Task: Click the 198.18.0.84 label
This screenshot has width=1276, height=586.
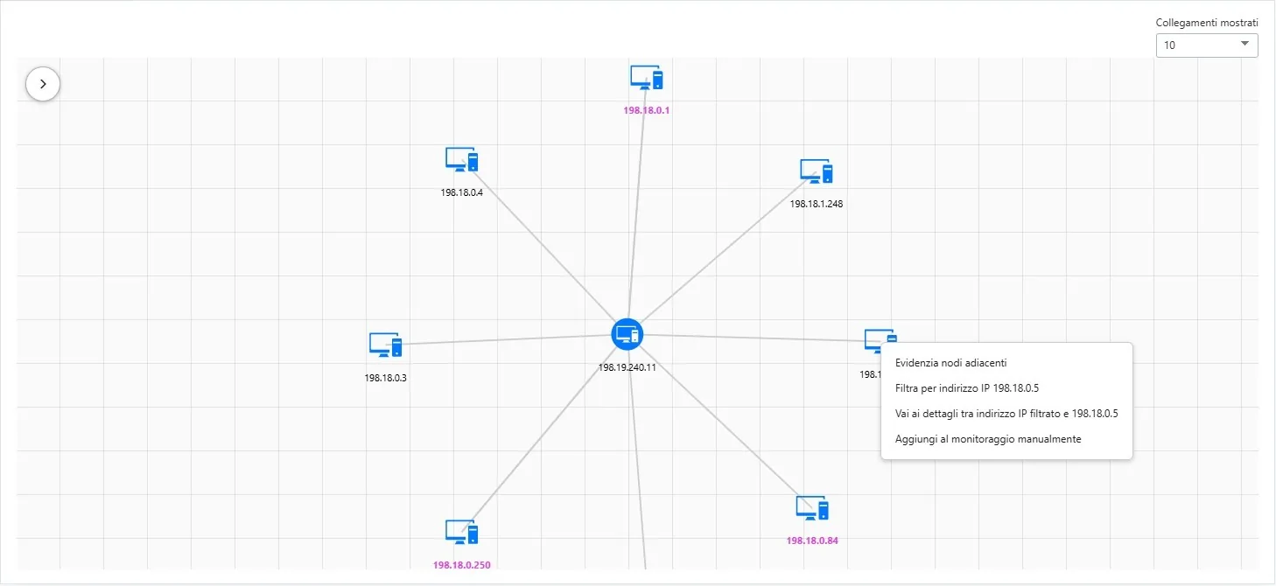Action: [x=812, y=541]
